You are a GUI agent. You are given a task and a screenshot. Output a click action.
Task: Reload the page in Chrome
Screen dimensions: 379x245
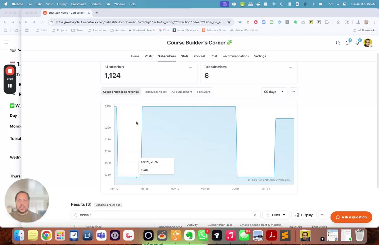coord(42,22)
